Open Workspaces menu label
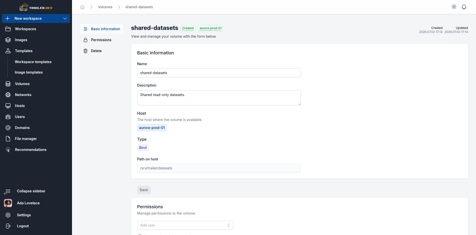 [x=25, y=29]
